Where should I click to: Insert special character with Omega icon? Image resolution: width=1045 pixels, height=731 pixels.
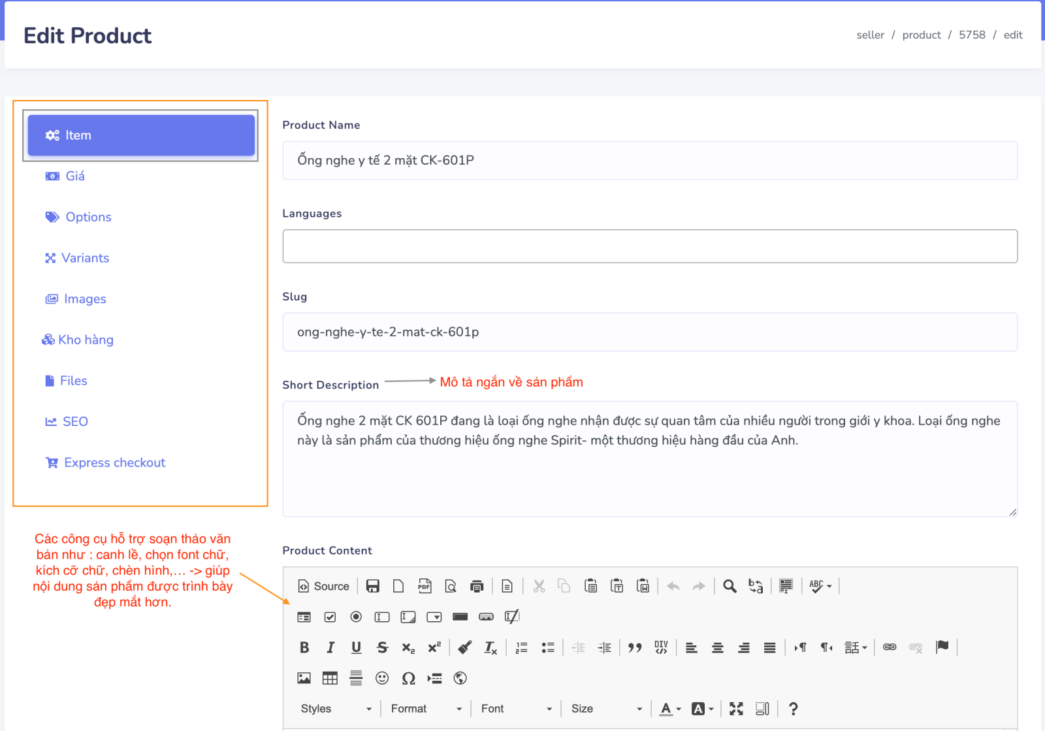408,678
